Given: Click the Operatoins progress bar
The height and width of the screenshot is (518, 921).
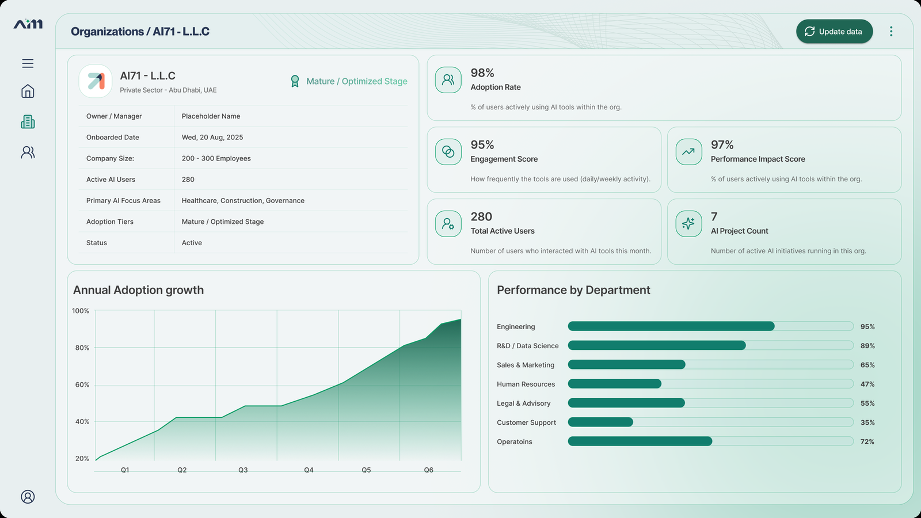Looking at the screenshot, I should tap(710, 441).
